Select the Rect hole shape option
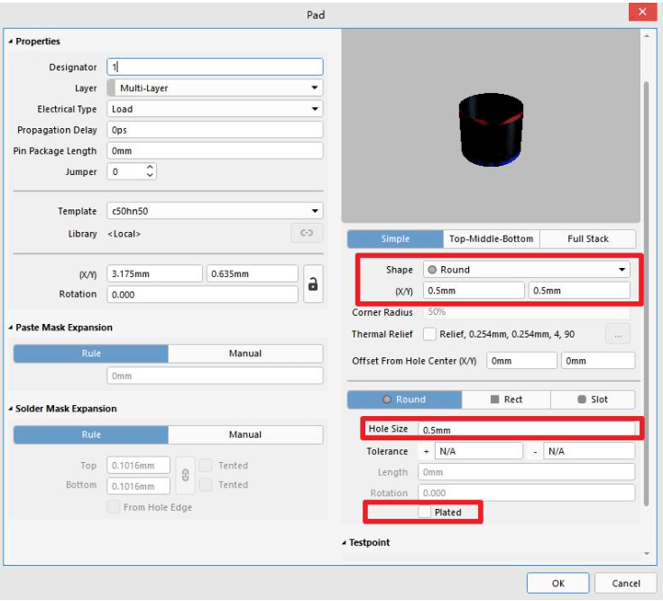The height and width of the screenshot is (601, 663). click(505, 399)
